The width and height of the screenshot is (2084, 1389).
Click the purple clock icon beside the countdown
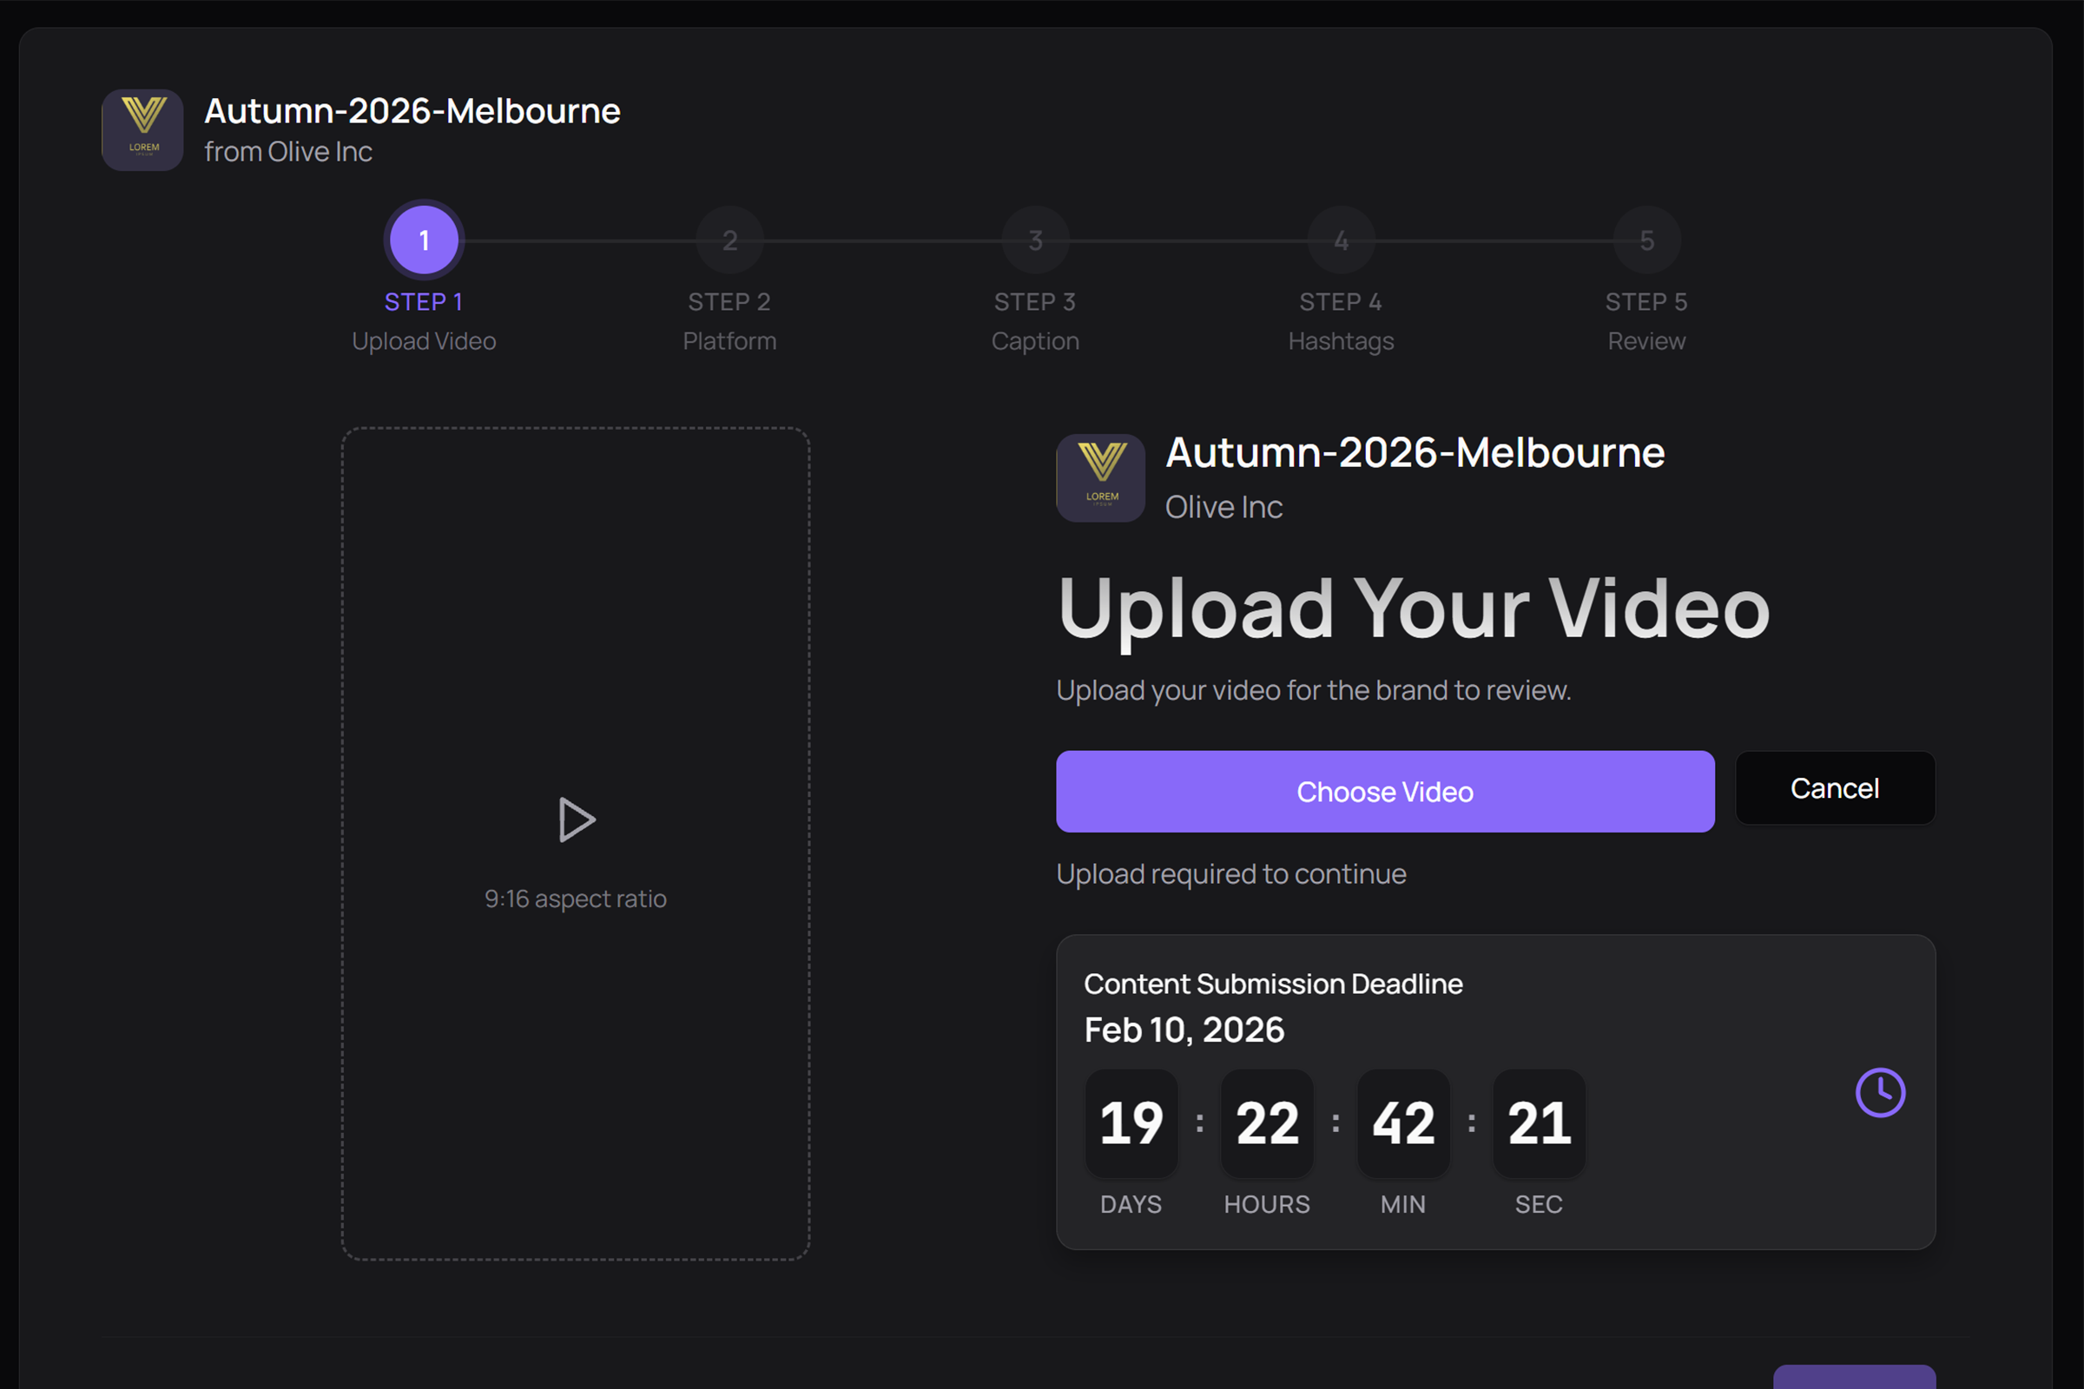coord(1881,1092)
